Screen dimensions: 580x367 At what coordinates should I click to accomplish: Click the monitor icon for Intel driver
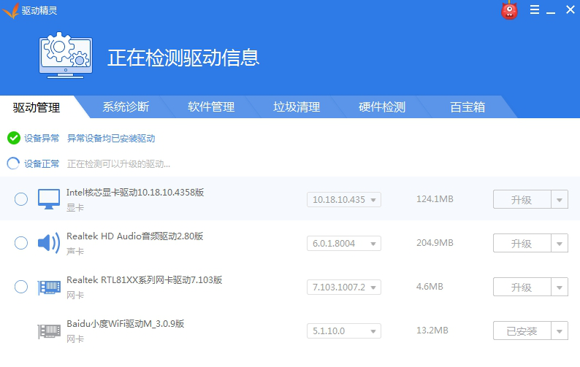(49, 199)
